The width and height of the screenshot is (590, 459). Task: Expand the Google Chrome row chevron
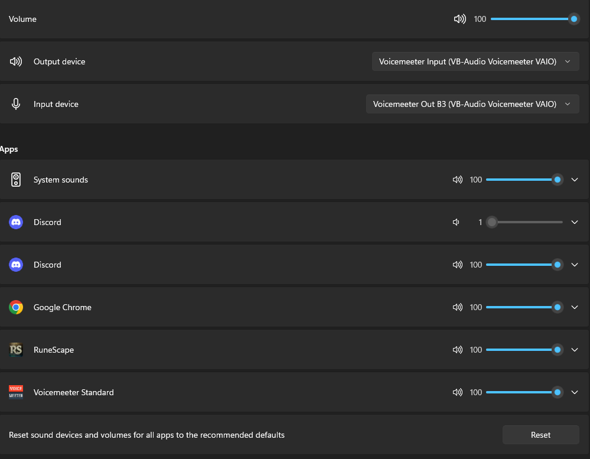pyautogui.click(x=575, y=307)
